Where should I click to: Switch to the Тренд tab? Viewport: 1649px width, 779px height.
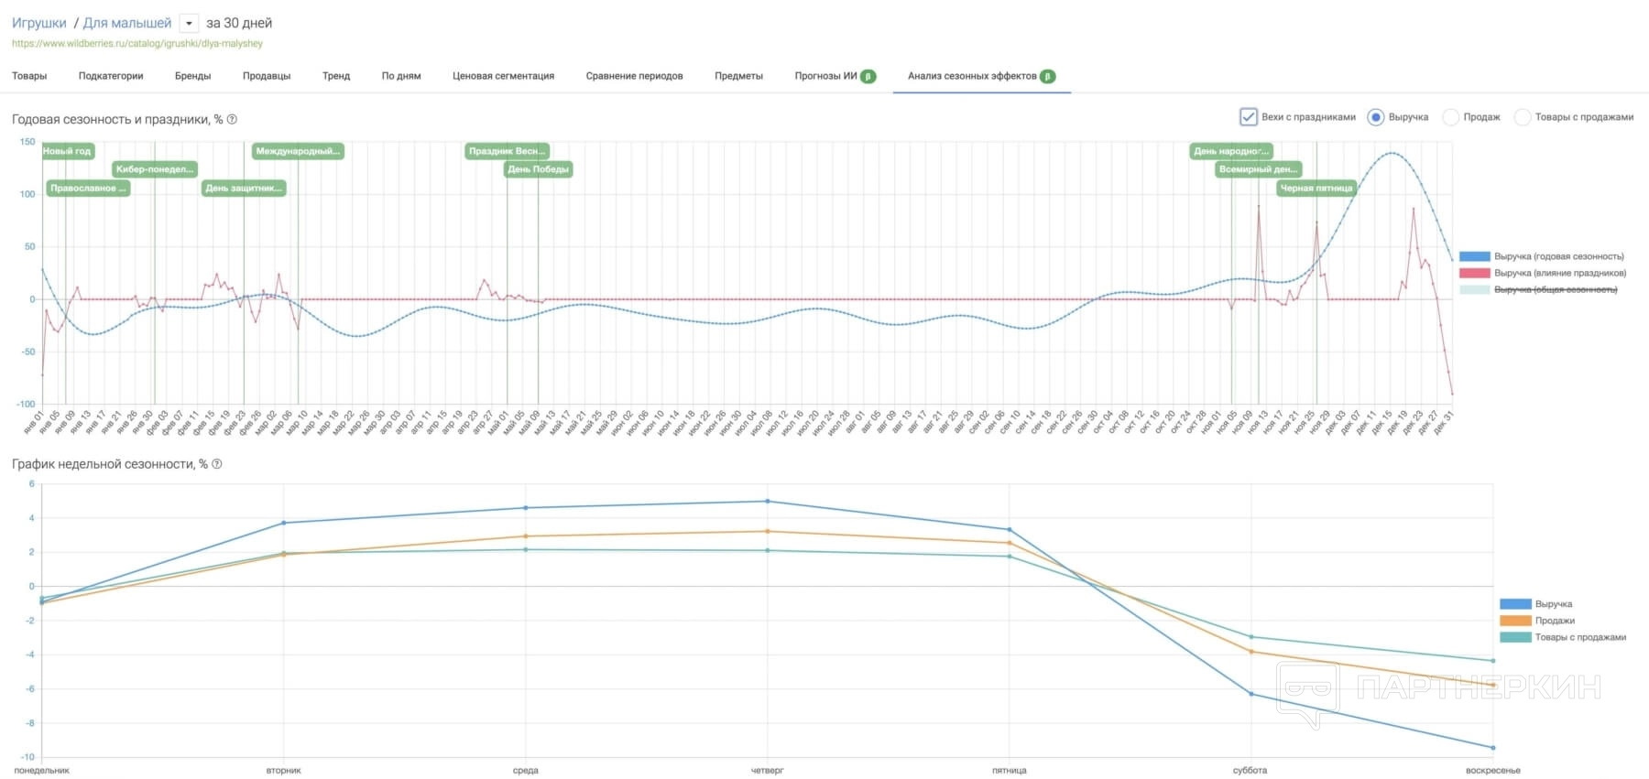[336, 76]
